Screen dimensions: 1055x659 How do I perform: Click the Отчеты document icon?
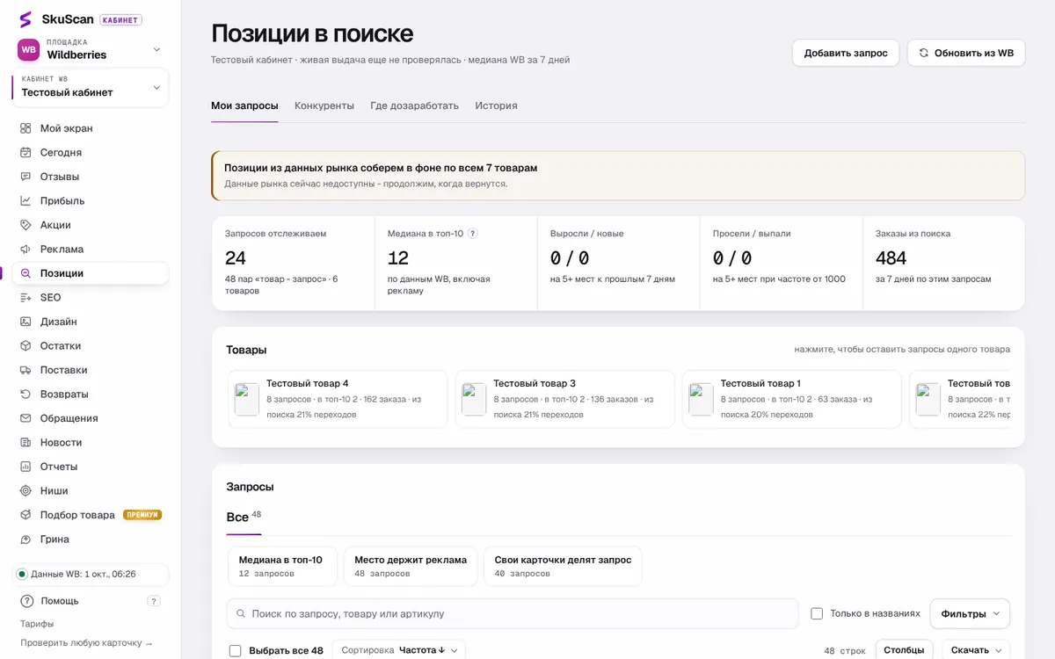(25, 467)
